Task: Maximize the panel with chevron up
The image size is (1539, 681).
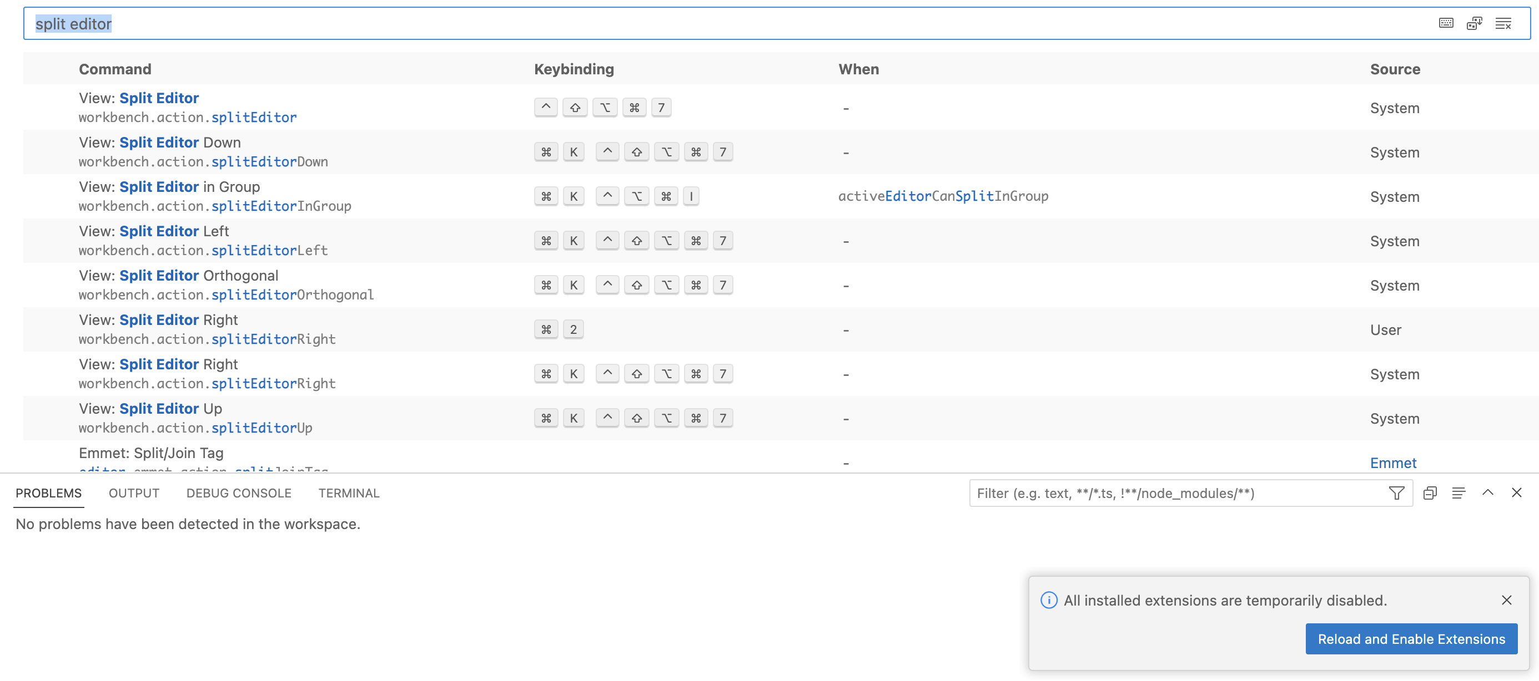Action: coord(1487,493)
